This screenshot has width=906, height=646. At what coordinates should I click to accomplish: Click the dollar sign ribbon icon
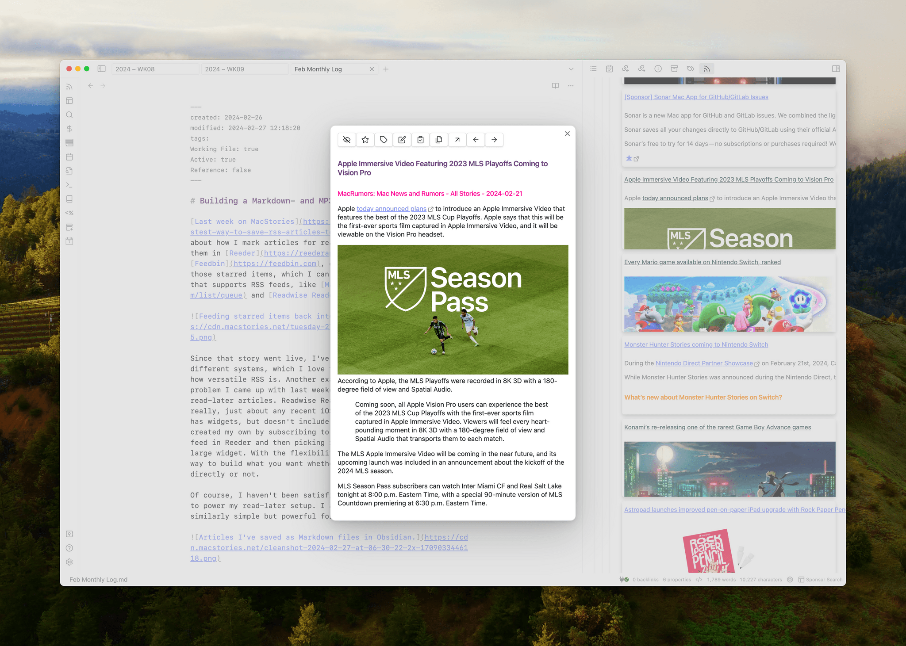[x=69, y=129]
